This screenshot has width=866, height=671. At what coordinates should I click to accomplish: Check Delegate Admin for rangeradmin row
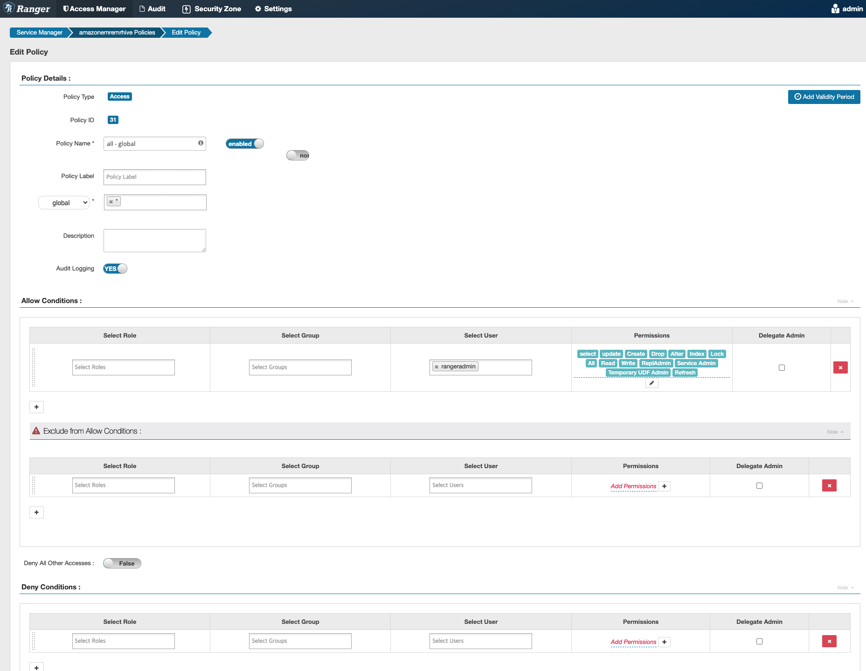(782, 368)
